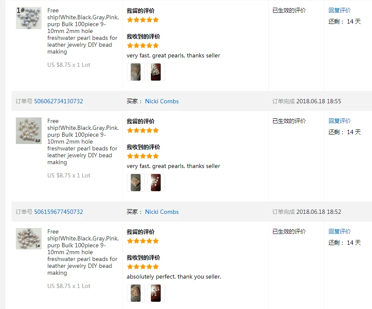Click 我留的评价 star rating on 4# order

click(x=143, y=131)
